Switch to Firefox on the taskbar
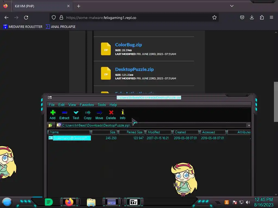Screen dimensions: 278x208 (69, 202)
